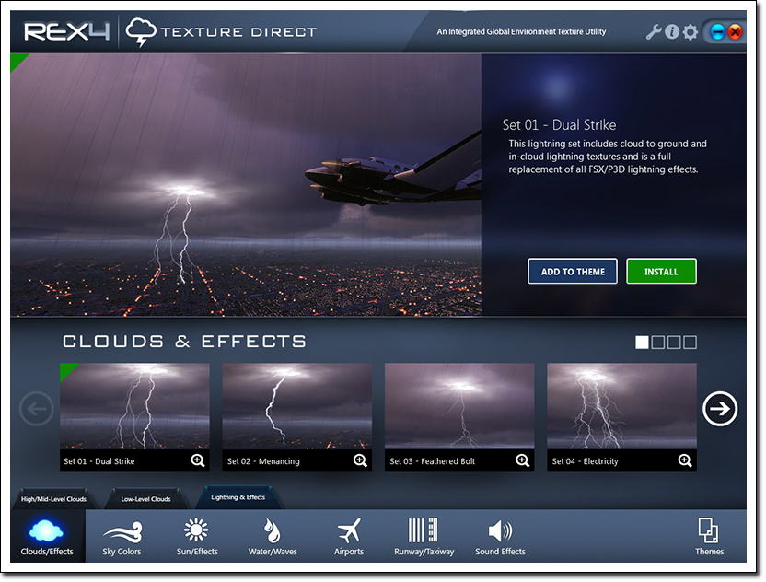Zoom the Set 03 Feathered Bolt preview
Viewport: 766px width, 582px height.
[x=523, y=461]
